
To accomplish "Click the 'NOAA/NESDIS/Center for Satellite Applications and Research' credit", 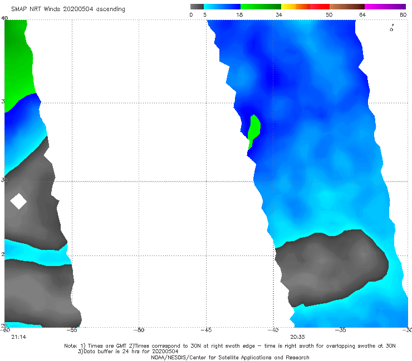I will click(230, 358).
